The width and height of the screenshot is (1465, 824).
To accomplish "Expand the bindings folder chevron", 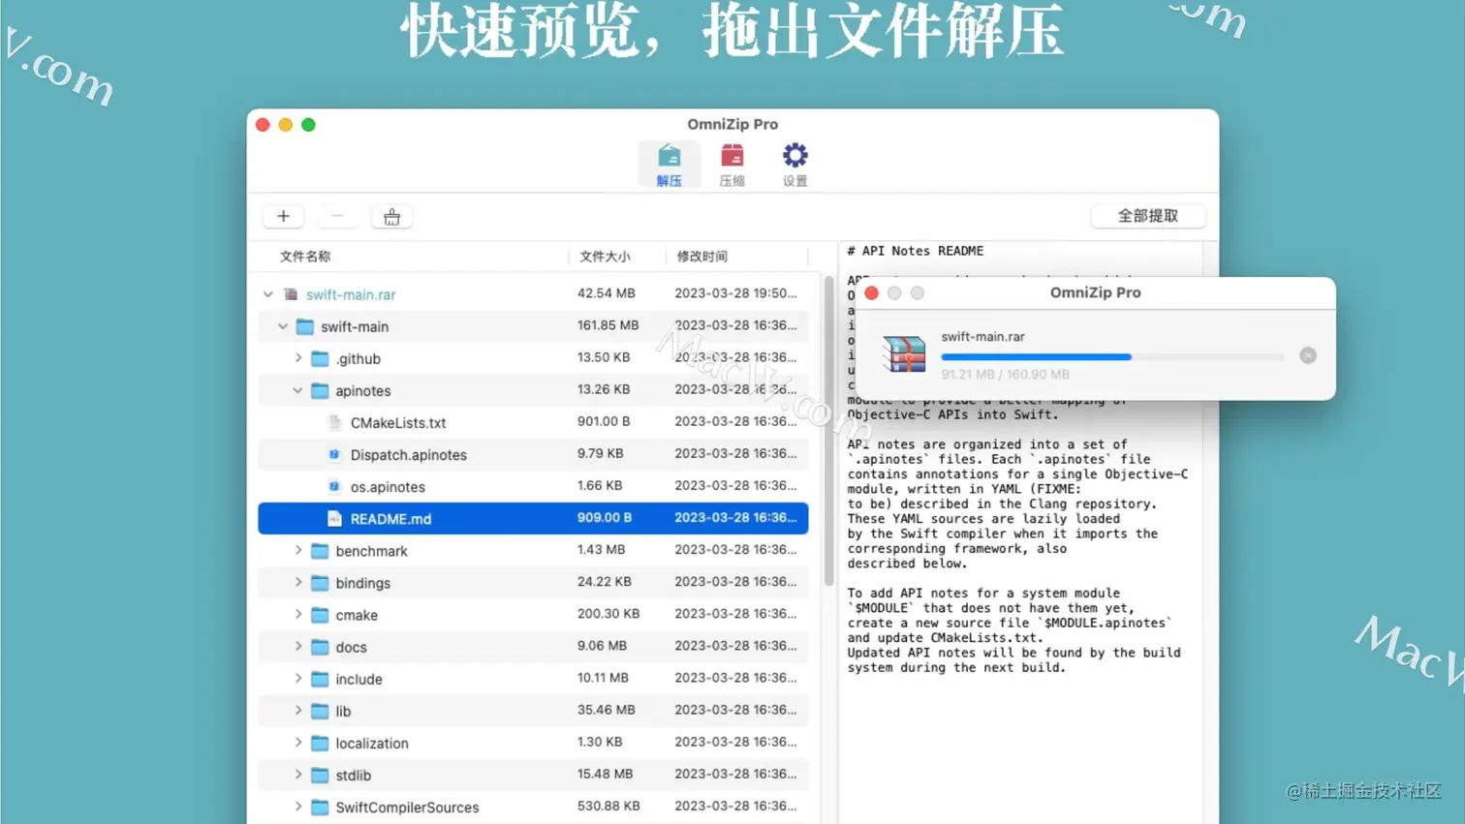I will click(297, 582).
